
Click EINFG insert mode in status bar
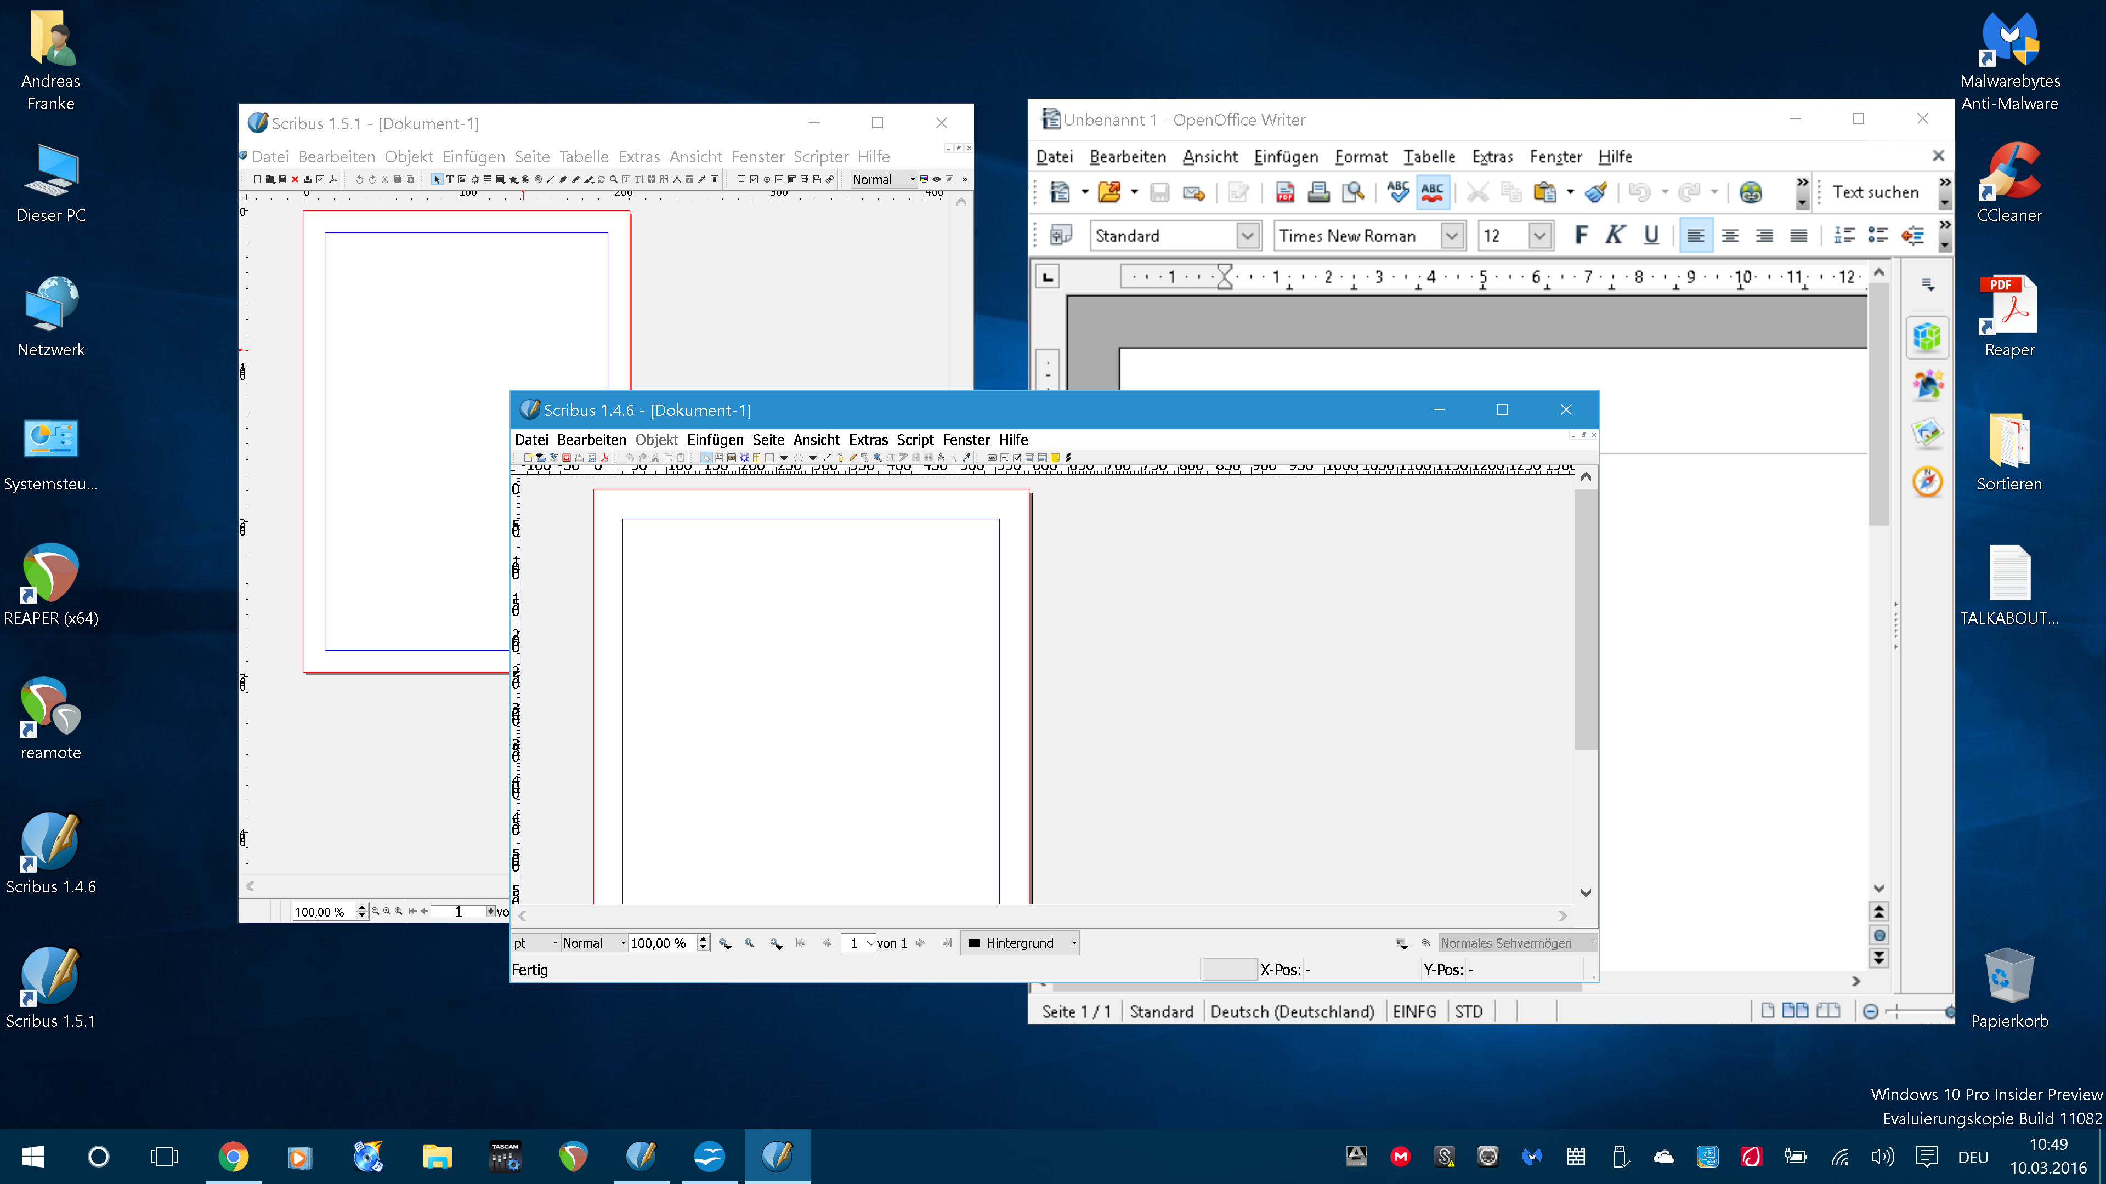(x=1413, y=1011)
